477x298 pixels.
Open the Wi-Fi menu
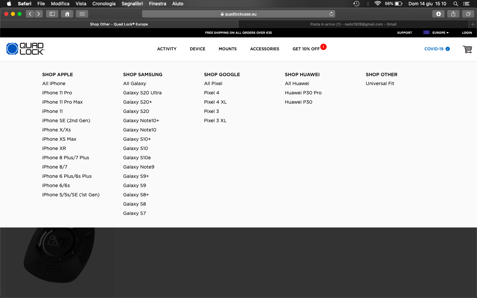(378, 4)
